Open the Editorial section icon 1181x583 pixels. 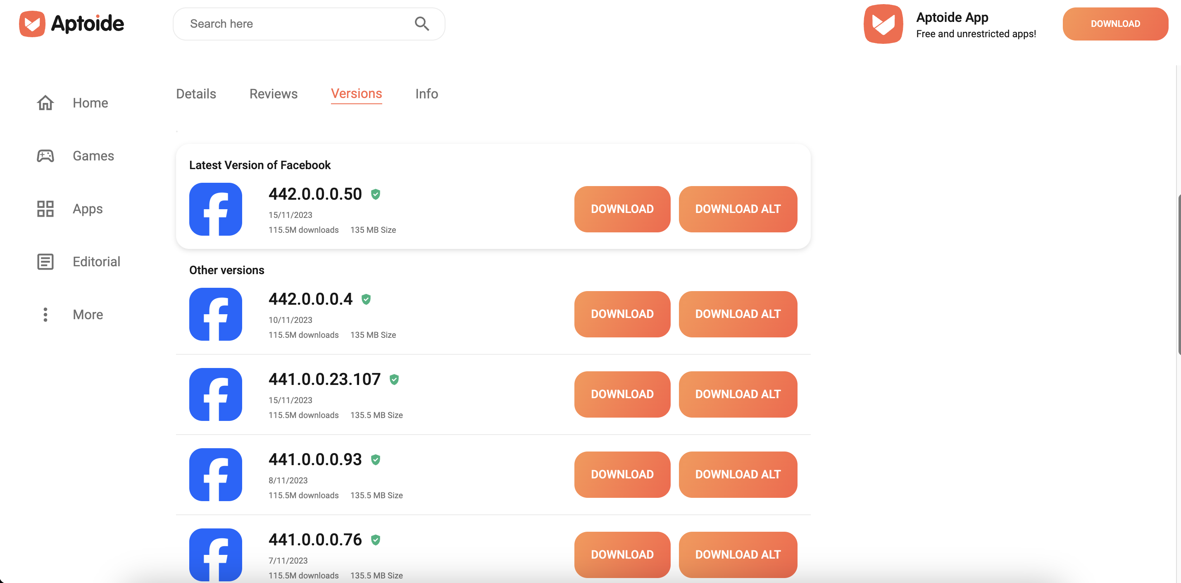pyautogui.click(x=45, y=261)
